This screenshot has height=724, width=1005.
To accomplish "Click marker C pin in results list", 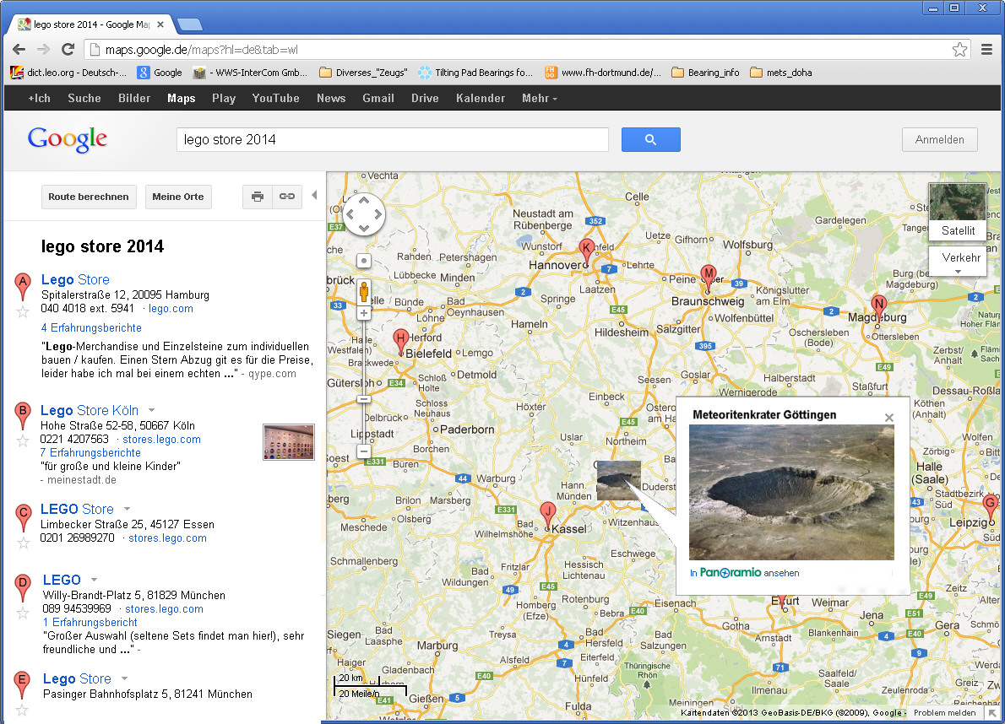I will [23, 517].
